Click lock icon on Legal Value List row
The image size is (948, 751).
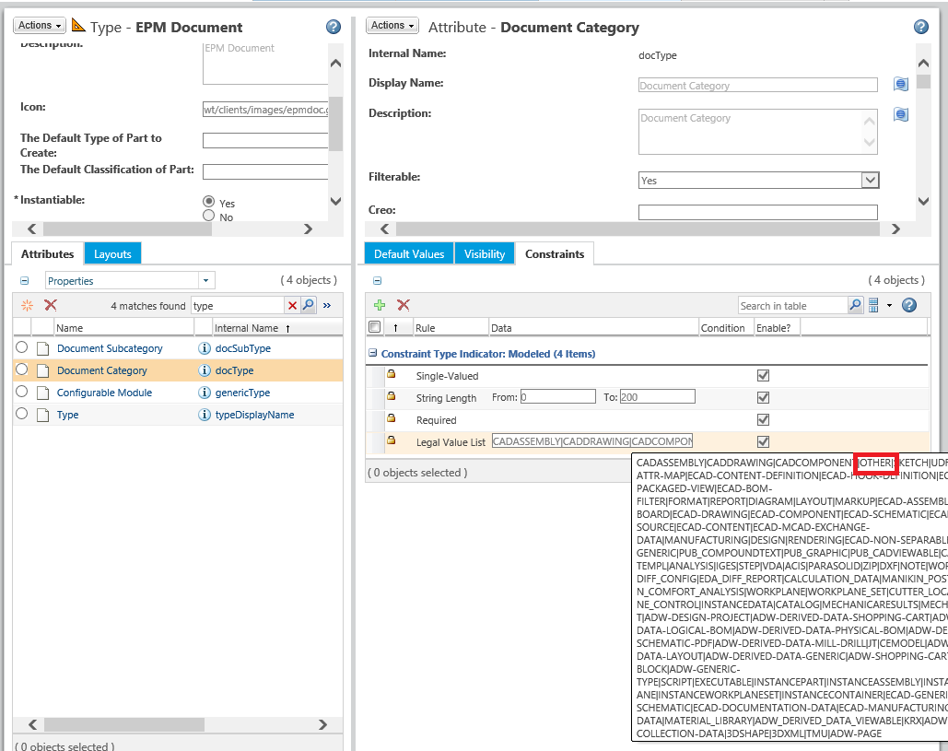coord(392,440)
